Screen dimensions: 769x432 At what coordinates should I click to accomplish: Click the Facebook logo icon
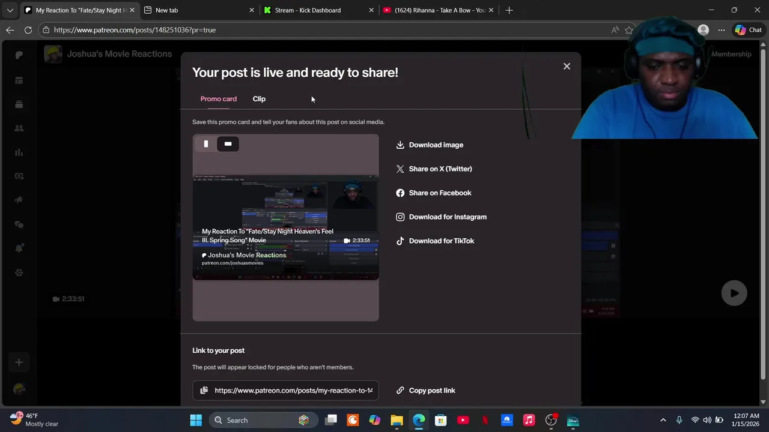[x=400, y=193]
